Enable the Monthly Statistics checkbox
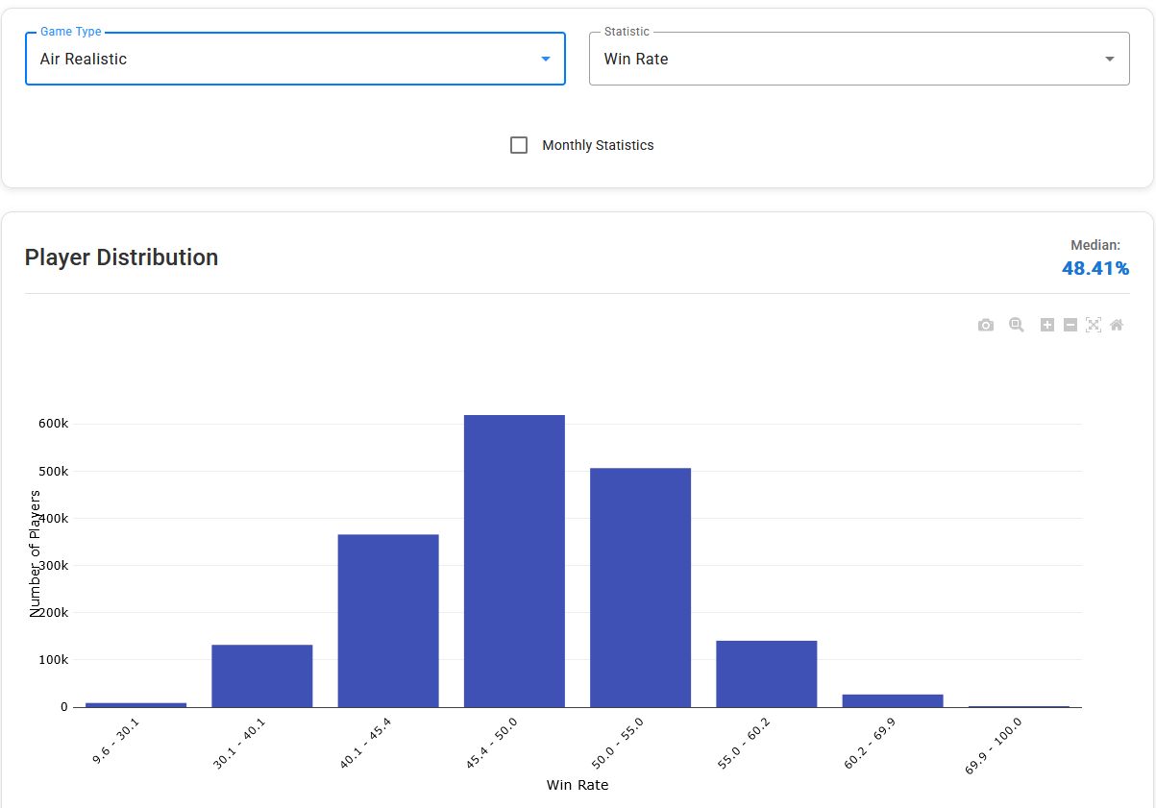 (519, 145)
